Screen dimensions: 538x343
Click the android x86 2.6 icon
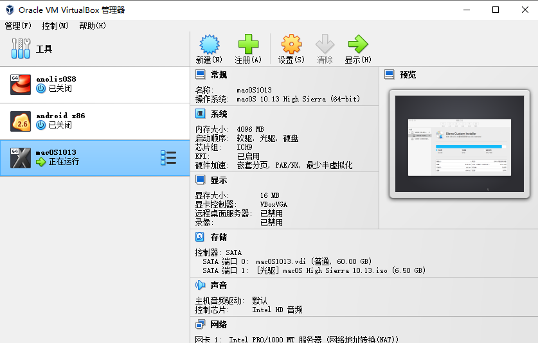[21, 121]
